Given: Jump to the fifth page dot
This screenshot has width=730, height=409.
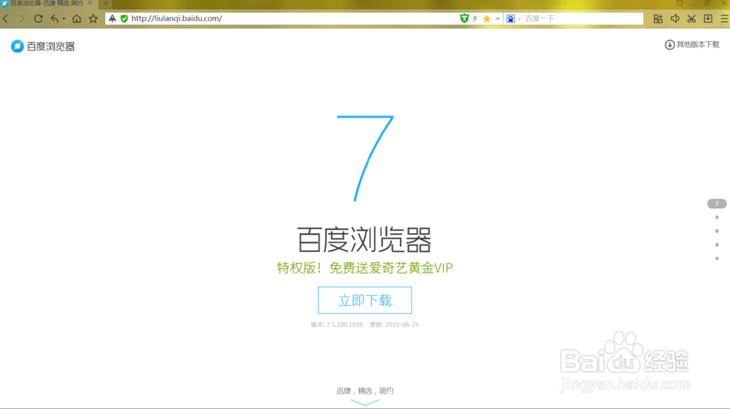Looking at the screenshot, I should coord(717,258).
